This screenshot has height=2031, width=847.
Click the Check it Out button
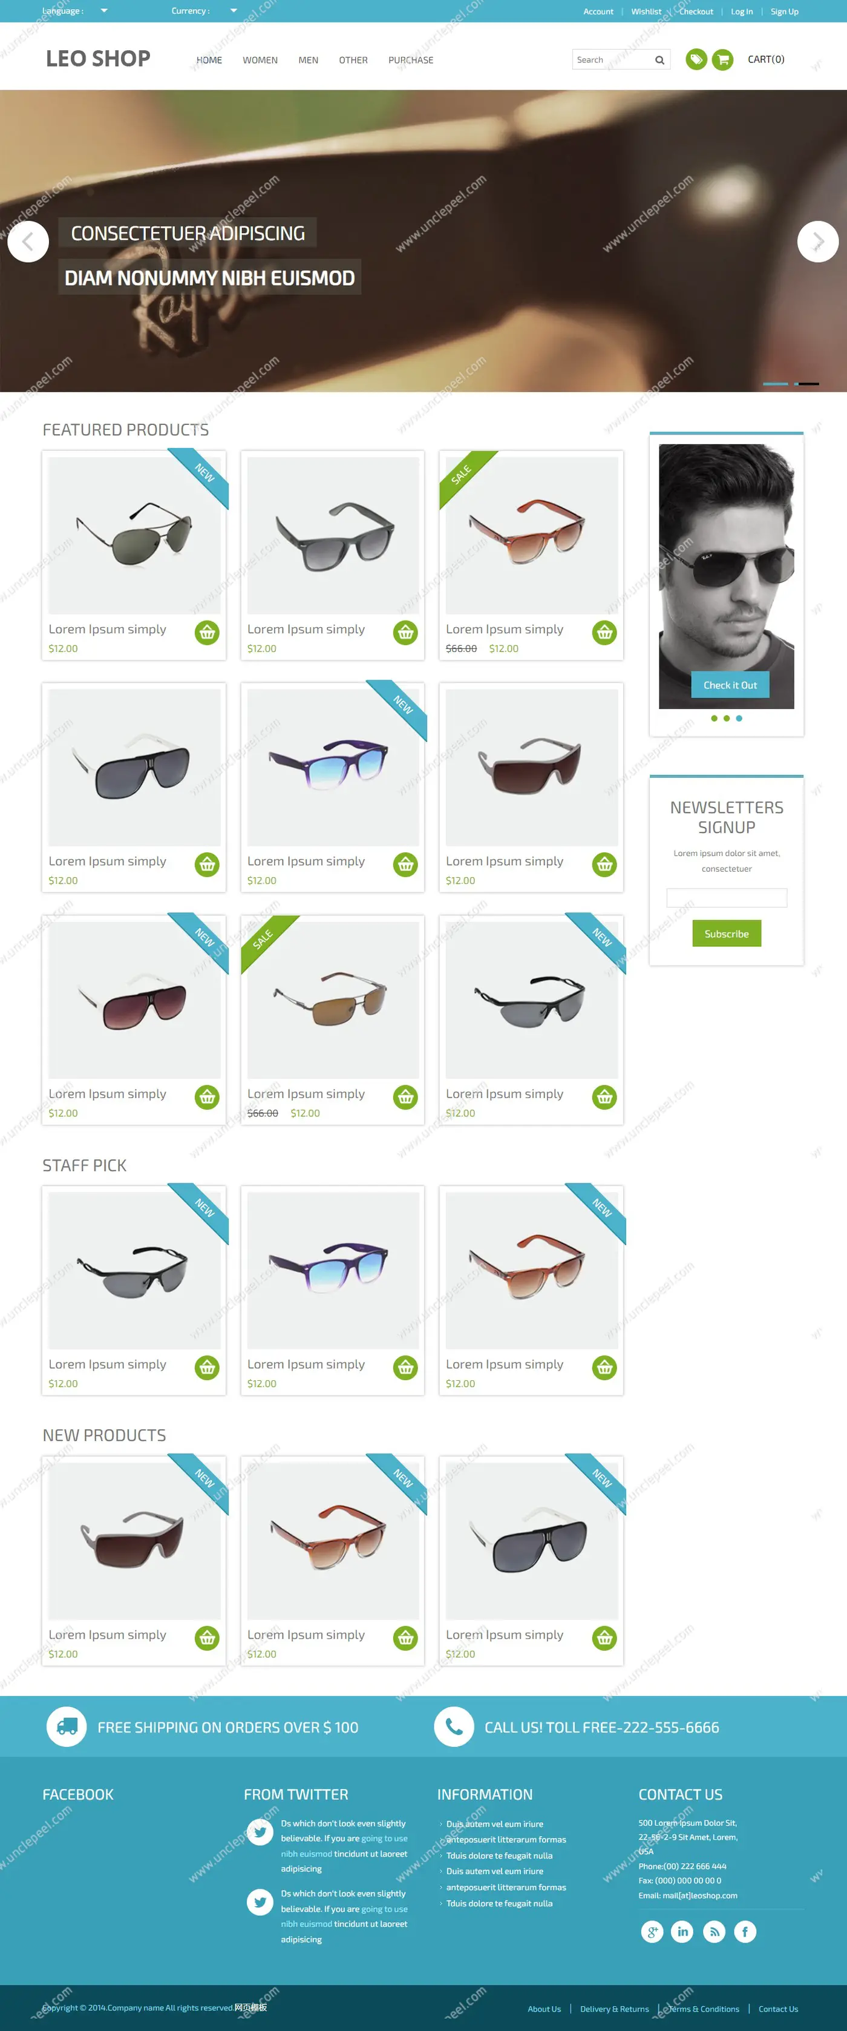(x=730, y=685)
